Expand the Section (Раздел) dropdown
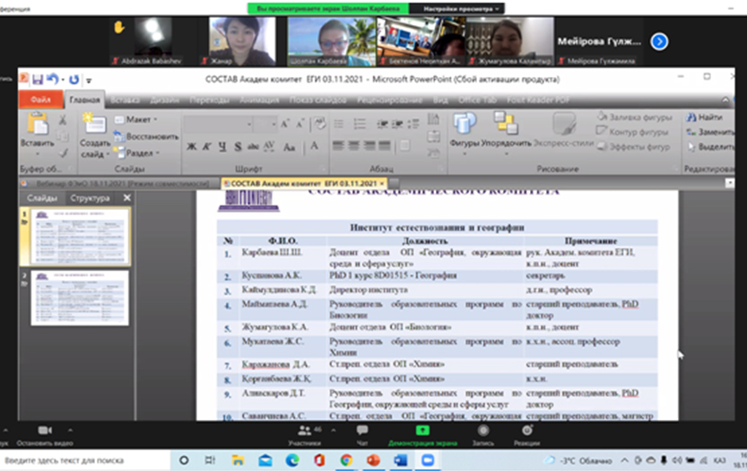 point(139,153)
